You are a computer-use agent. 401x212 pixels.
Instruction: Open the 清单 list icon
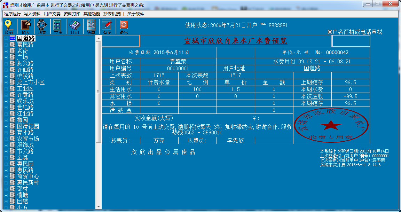point(91,26)
